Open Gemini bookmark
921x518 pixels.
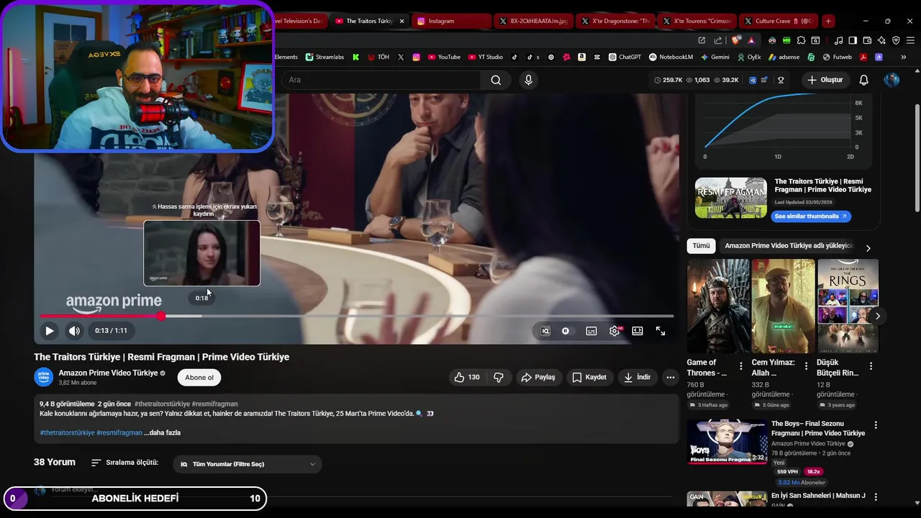click(x=715, y=57)
